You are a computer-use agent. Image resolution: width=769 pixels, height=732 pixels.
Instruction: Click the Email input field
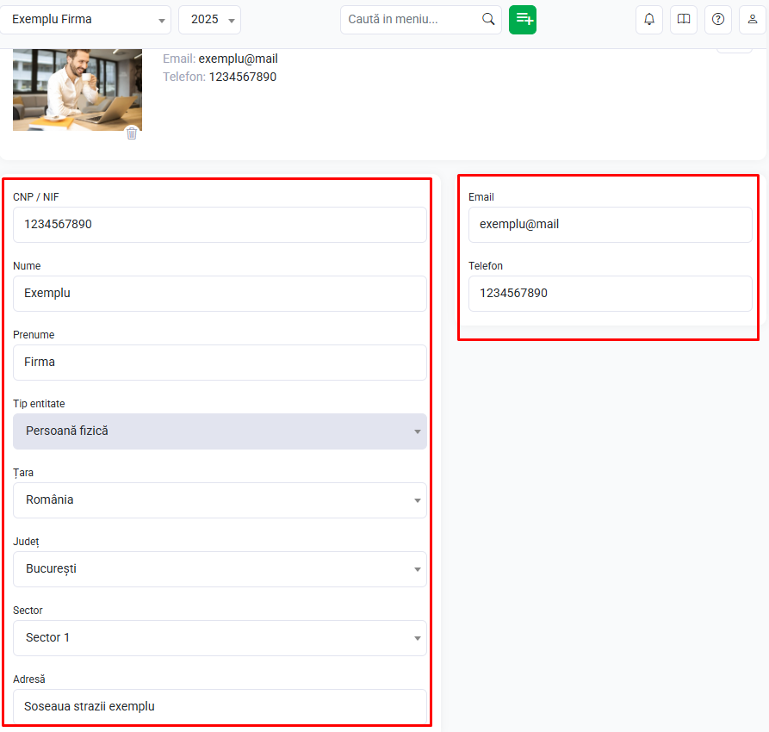click(x=610, y=225)
